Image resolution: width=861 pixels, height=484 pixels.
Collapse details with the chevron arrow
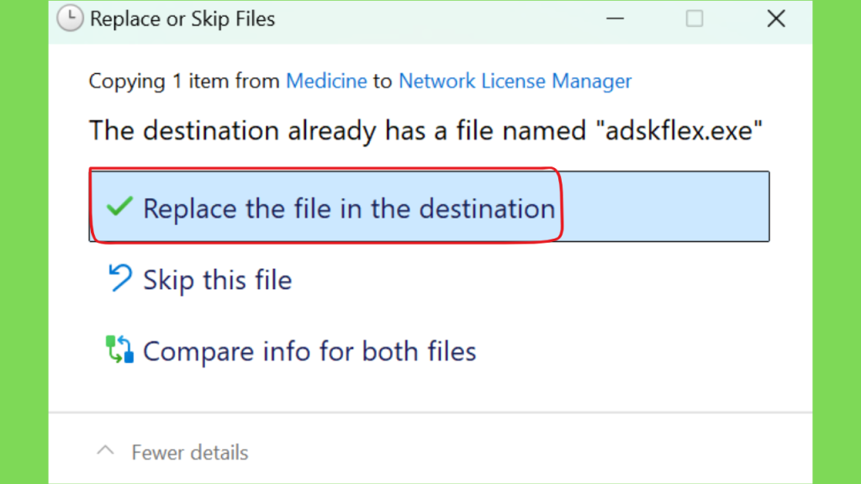105,451
